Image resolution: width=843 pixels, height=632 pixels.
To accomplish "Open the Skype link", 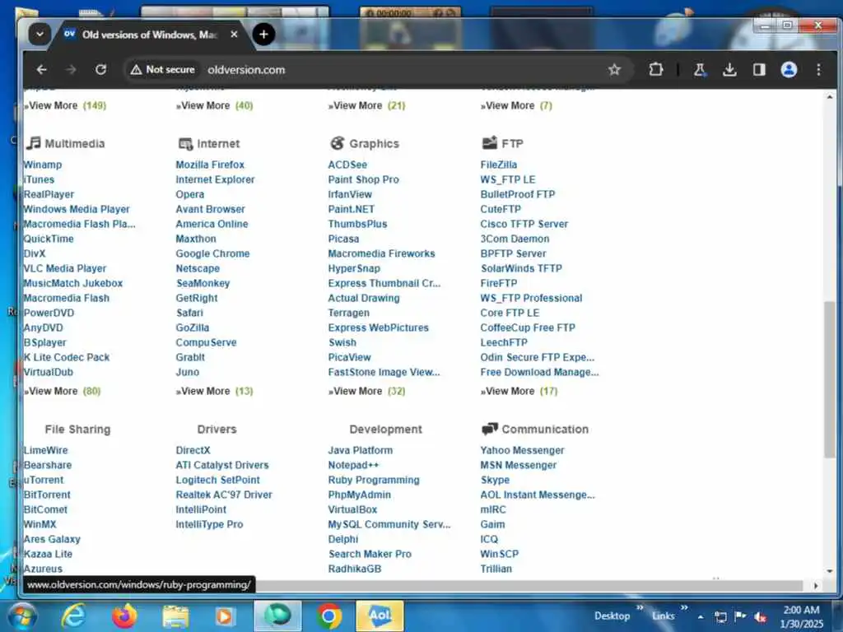I will coord(495,480).
